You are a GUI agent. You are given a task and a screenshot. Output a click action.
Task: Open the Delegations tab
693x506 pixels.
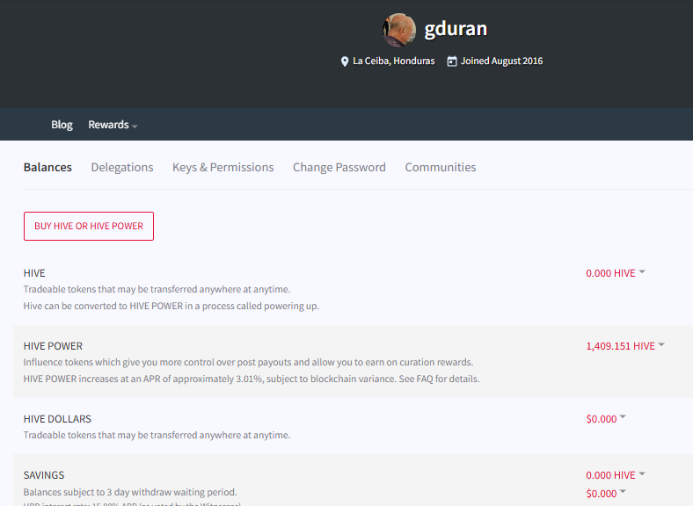pyautogui.click(x=122, y=167)
